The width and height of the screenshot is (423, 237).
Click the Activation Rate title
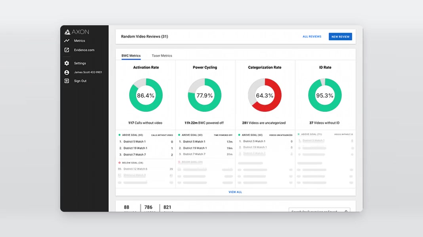(x=146, y=68)
